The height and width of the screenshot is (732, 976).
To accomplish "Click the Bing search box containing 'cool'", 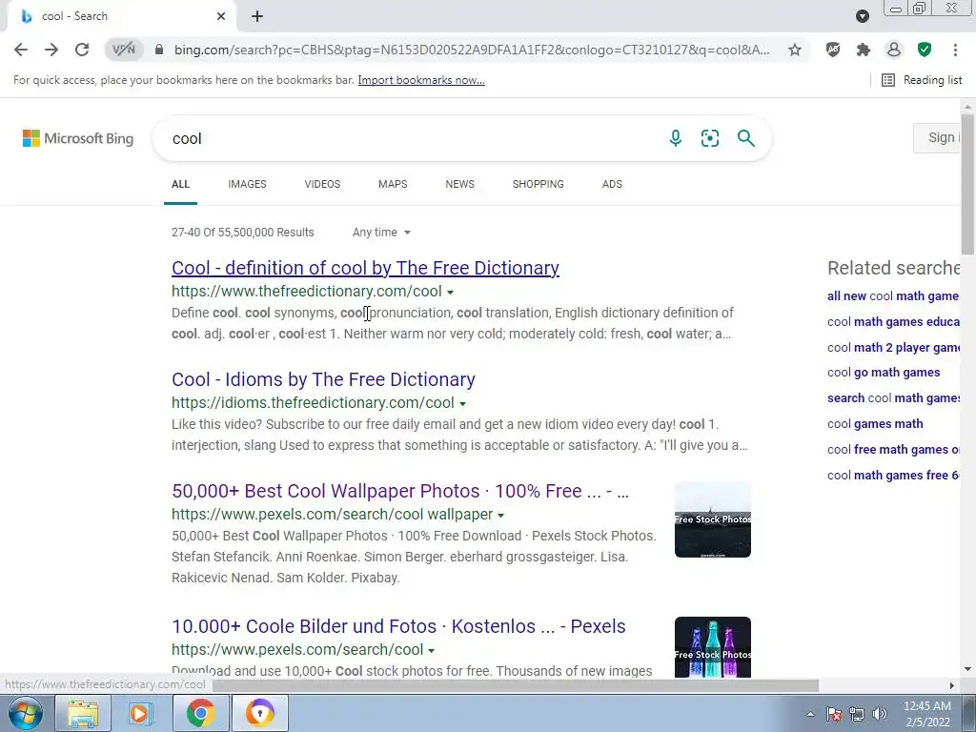I will pyautogui.click(x=411, y=138).
